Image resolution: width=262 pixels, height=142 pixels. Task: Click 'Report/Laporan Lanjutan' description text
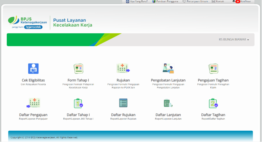pos(168,119)
